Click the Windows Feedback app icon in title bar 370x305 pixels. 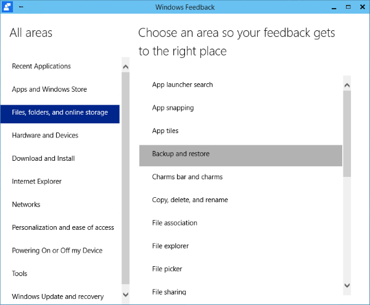pos(8,7)
